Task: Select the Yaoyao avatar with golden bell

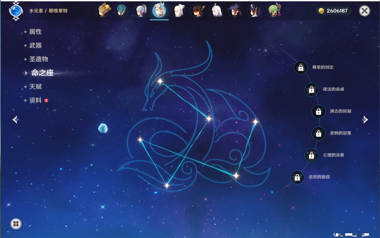Action: click(x=103, y=11)
